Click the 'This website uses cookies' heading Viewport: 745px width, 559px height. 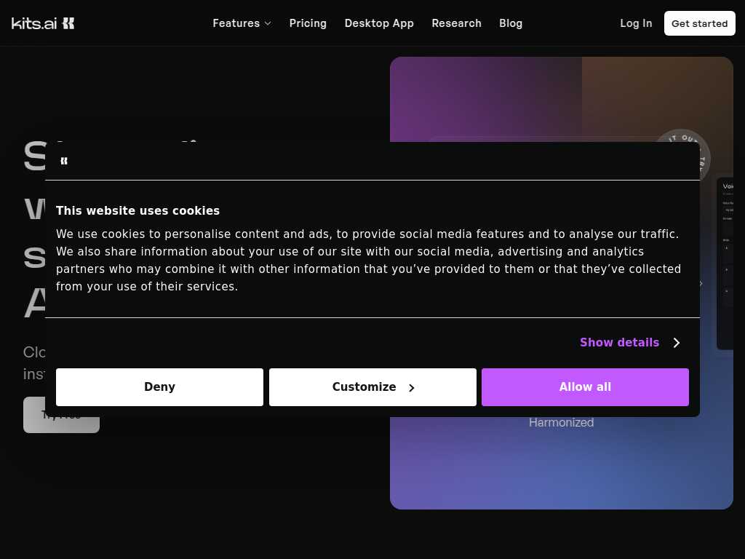coord(138,210)
